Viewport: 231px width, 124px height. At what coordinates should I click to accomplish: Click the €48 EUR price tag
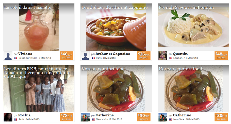click(x=221, y=56)
